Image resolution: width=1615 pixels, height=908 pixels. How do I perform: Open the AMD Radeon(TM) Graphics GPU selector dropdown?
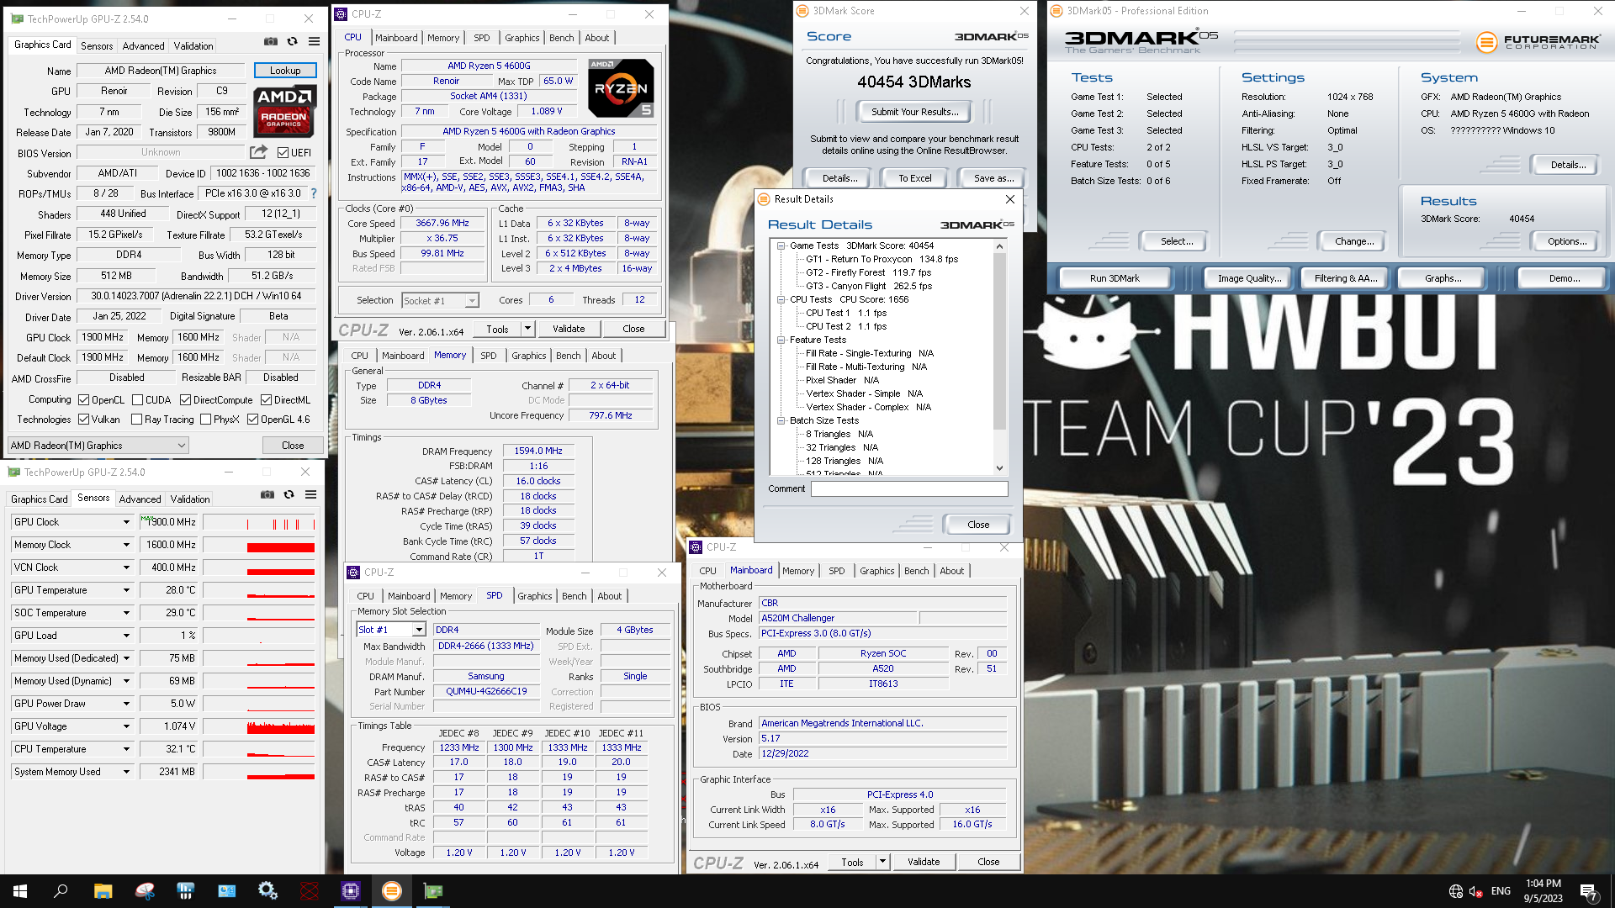[98, 446]
